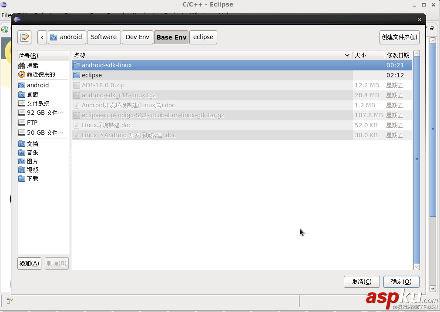Click the FTP drive icon
This screenshot has height=312, width=440.
pyautogui.click(x=22, y=123)
